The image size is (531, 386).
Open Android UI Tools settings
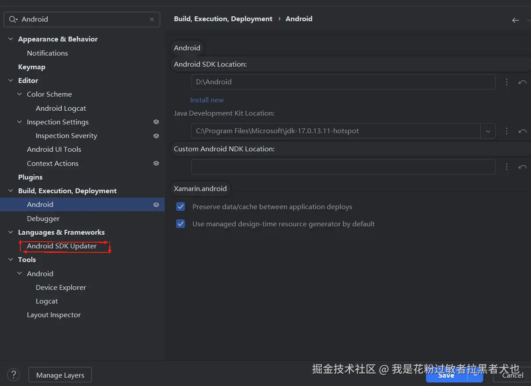[54, 150]
